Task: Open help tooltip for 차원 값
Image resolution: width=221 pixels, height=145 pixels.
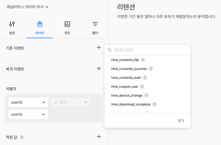Action: 22,137
